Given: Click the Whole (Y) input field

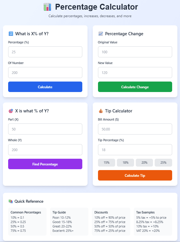Looking at the screenshot, I should (45, 149).
